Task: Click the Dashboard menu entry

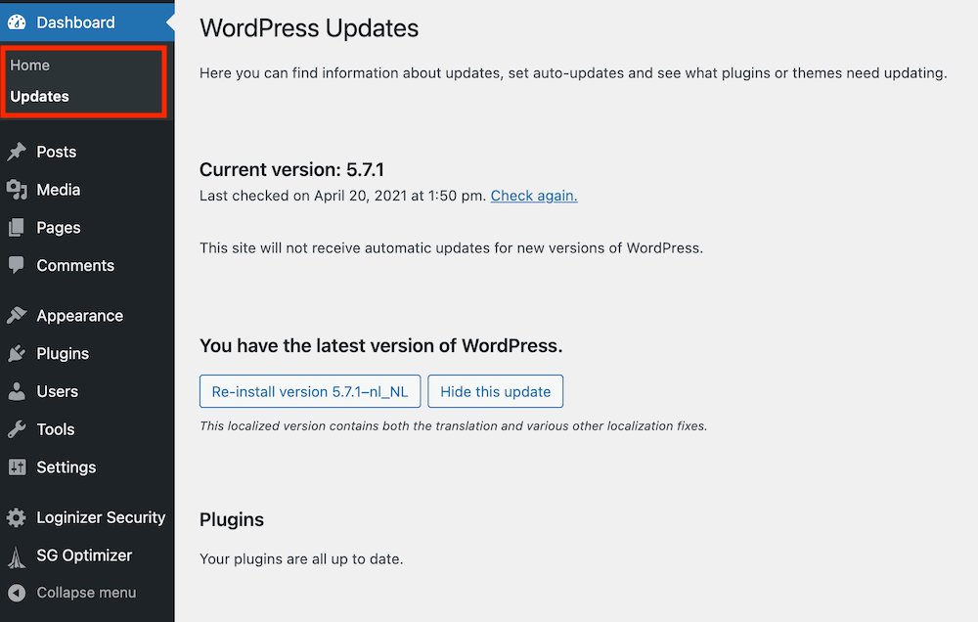Action: (74, 22)
